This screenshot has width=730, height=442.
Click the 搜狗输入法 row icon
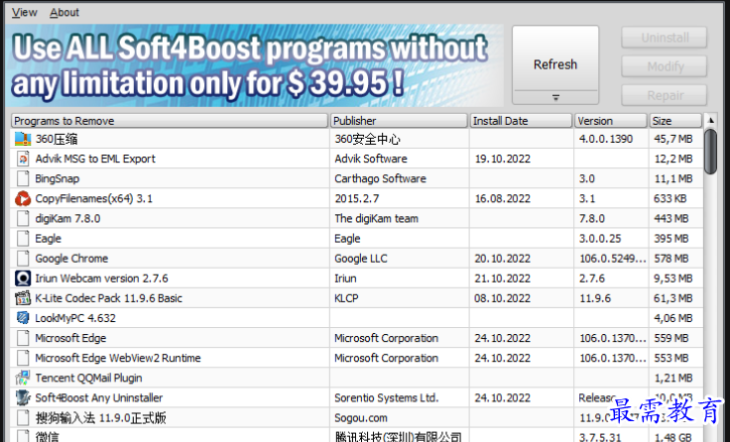point(23,418)
